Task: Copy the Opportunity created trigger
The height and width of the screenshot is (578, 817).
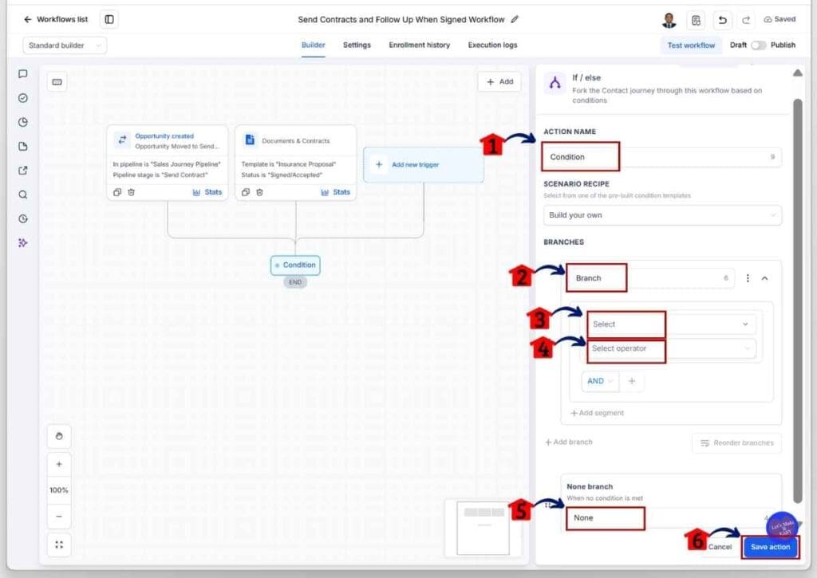Action: click(x=117, y=192)
